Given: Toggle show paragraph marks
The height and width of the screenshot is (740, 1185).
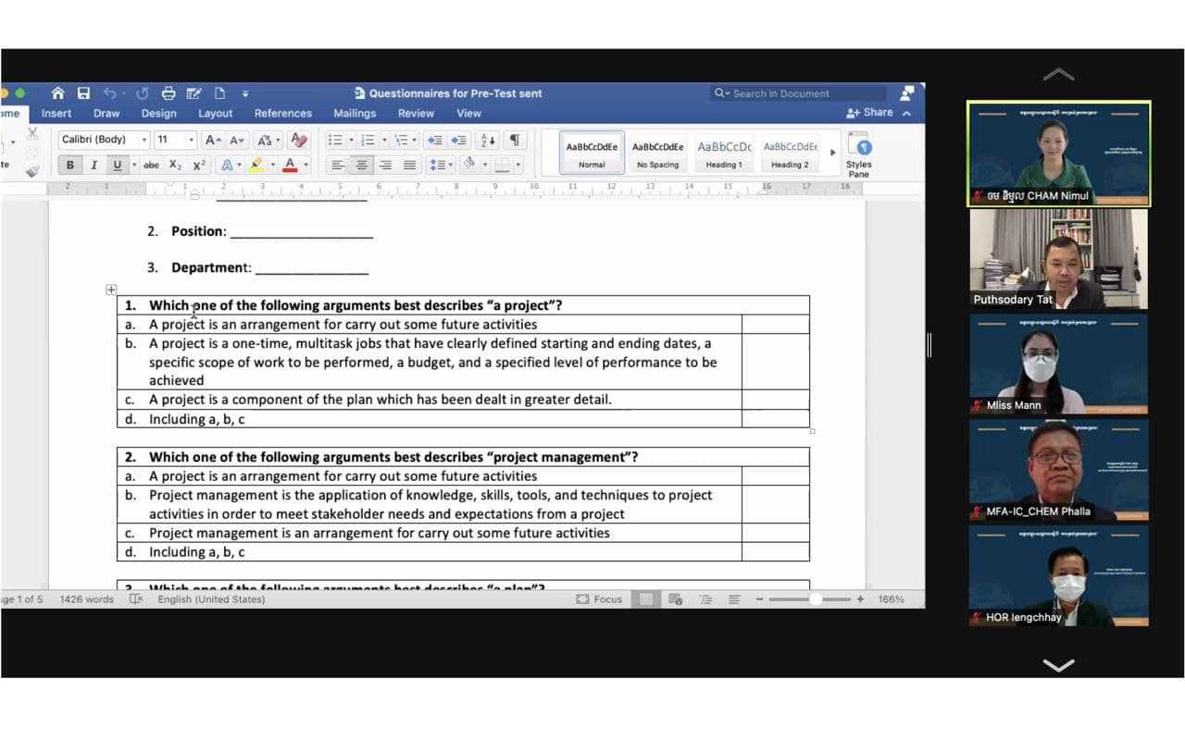Looking at the screenshot, I should 515,141.
